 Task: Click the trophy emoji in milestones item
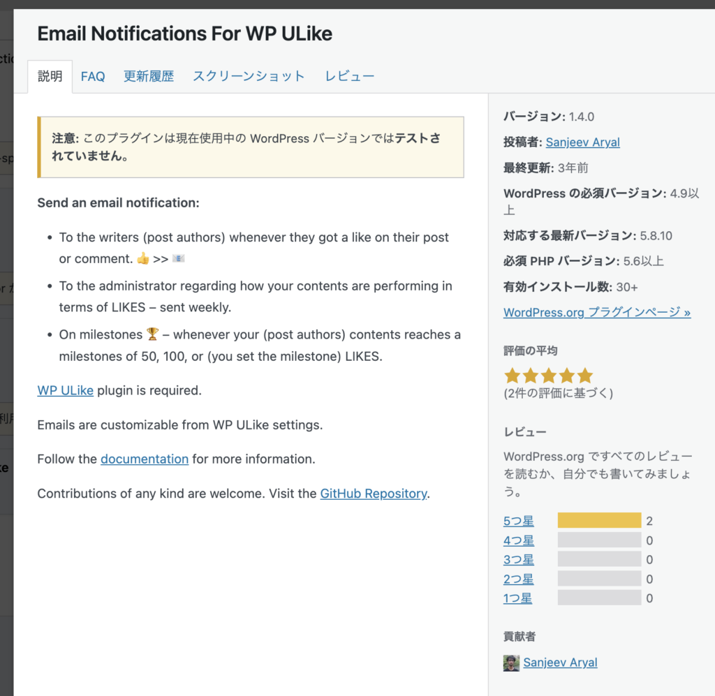tap(153, 334)
